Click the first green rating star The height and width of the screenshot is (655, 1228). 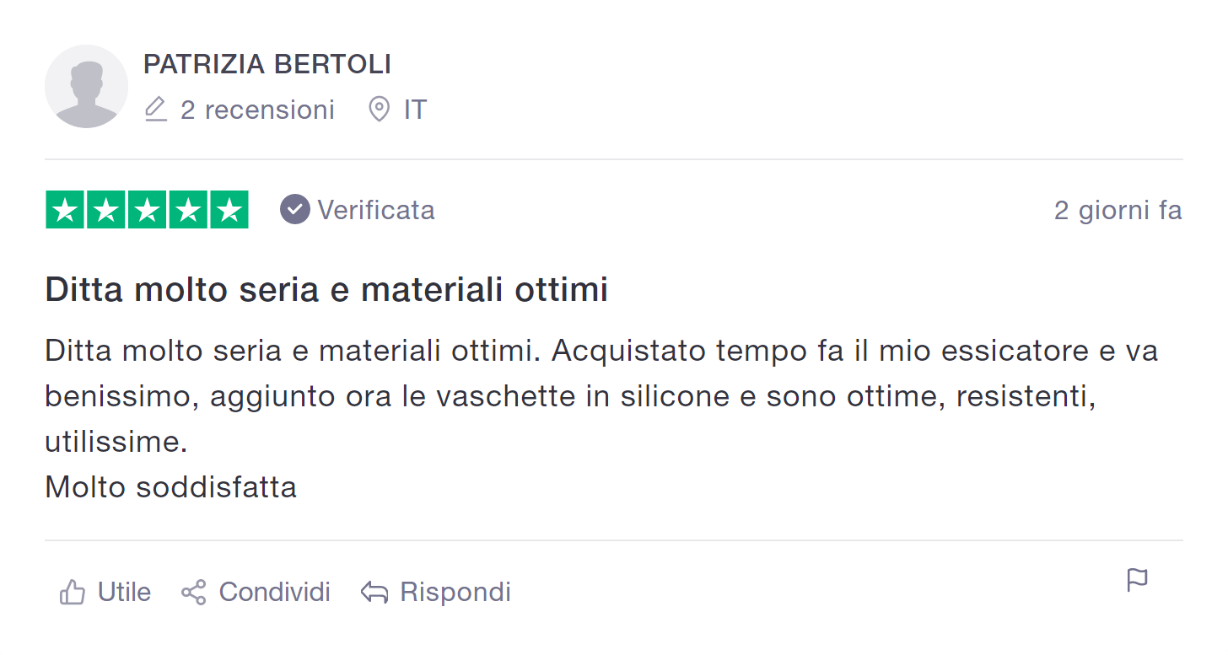coord(65,210)
